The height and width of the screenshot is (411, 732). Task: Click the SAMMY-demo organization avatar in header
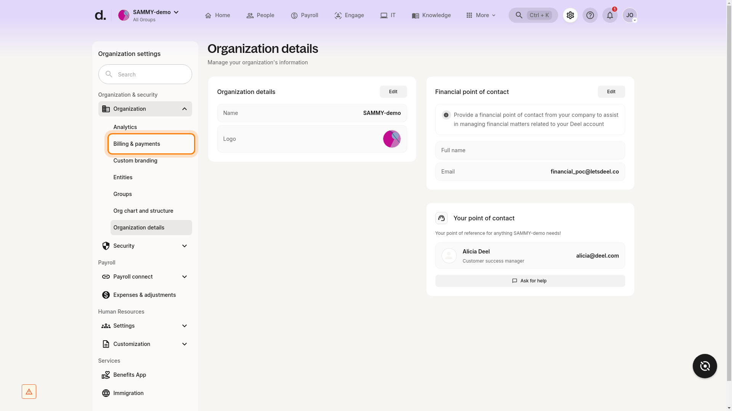(124, 15)
